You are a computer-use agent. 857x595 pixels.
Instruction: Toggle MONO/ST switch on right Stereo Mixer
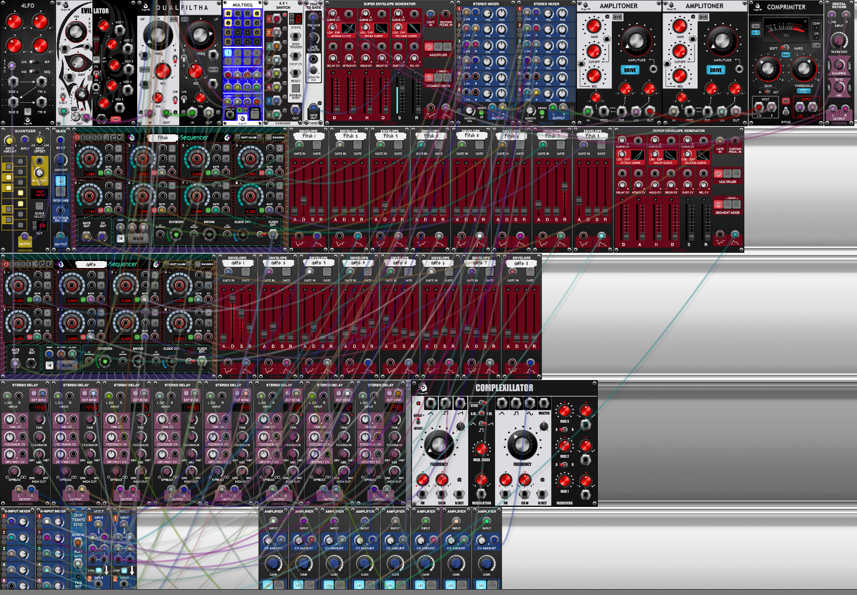coord(542,112)
